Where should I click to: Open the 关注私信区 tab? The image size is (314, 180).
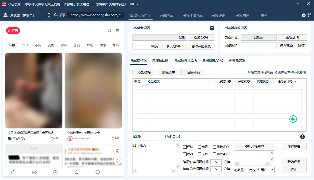160,60
